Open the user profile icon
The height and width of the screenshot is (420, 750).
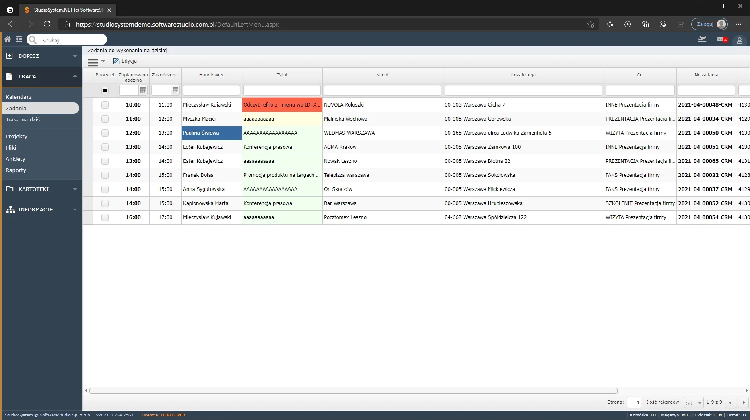(739, 41)
